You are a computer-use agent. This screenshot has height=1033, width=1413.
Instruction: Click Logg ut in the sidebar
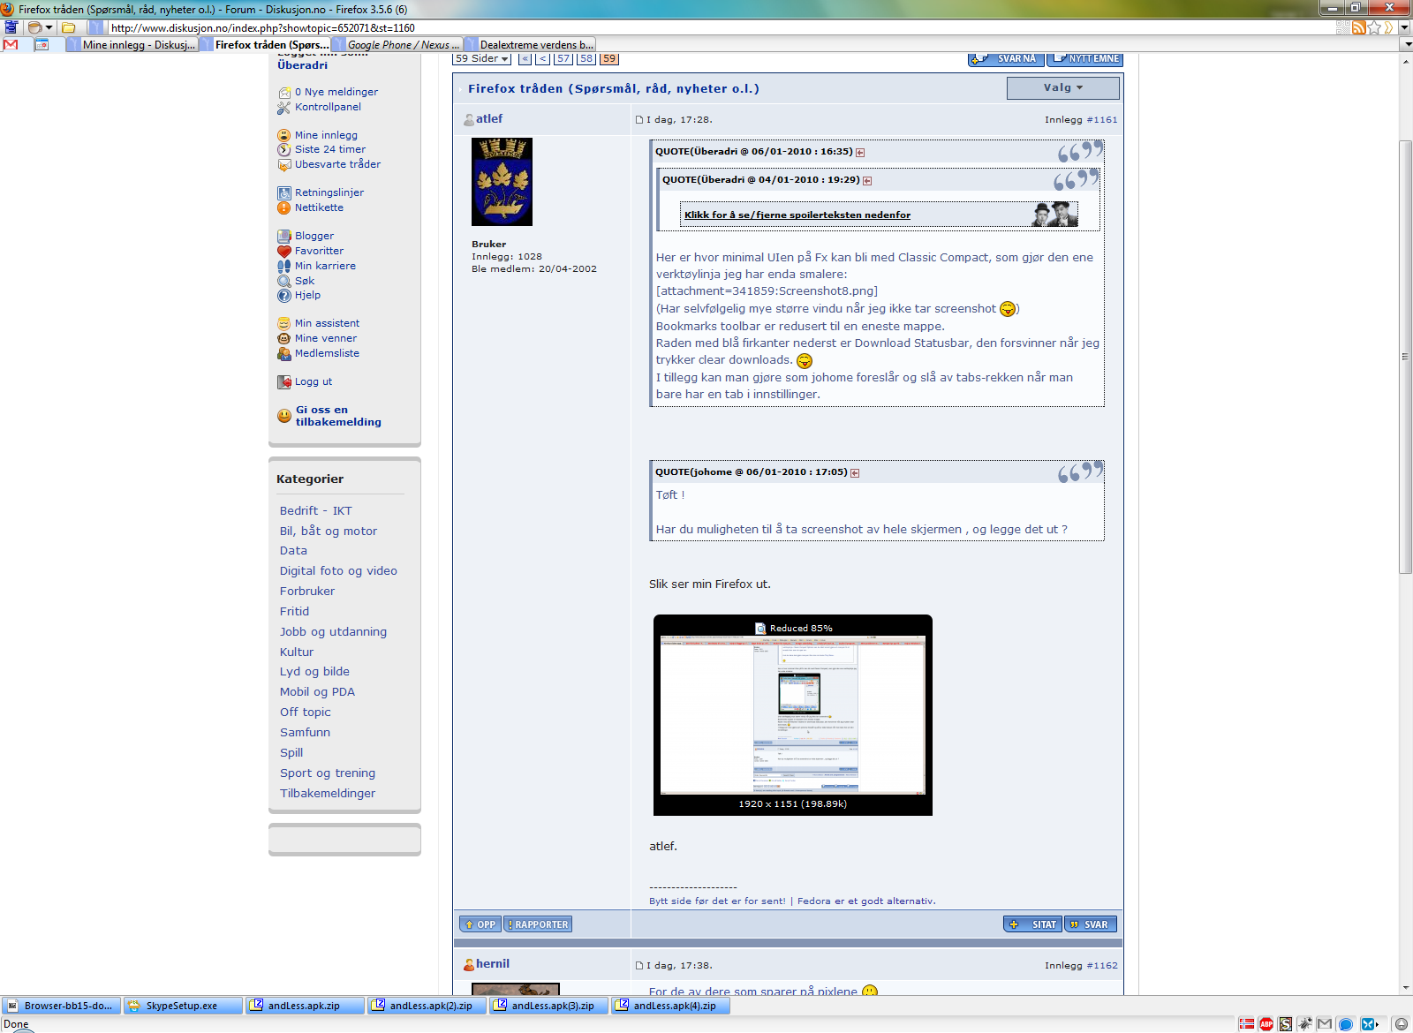click(x=314, y=381)
